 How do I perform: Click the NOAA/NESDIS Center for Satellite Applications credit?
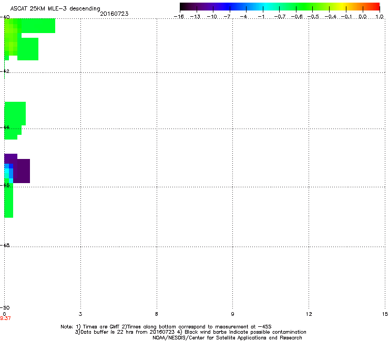pyautogui.click(x=227, y=338)
